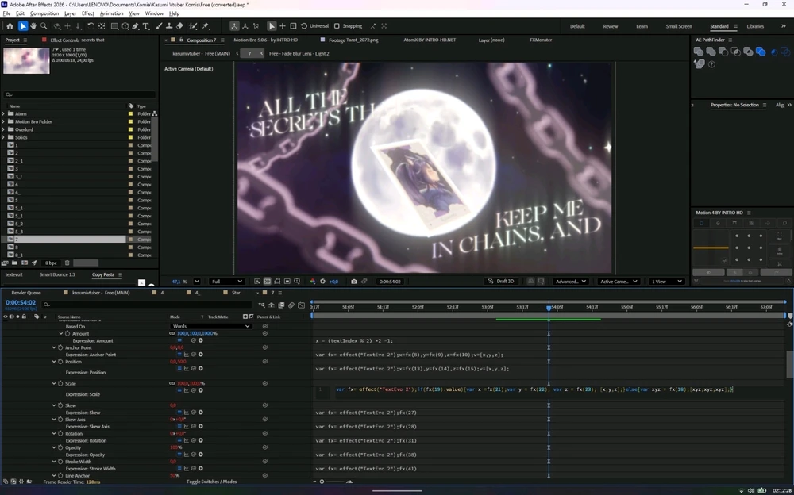Click the kasumivtuber - Free (MAIN) breadcrumb
Screen dimensions: 794x495
tap(201, 53)
